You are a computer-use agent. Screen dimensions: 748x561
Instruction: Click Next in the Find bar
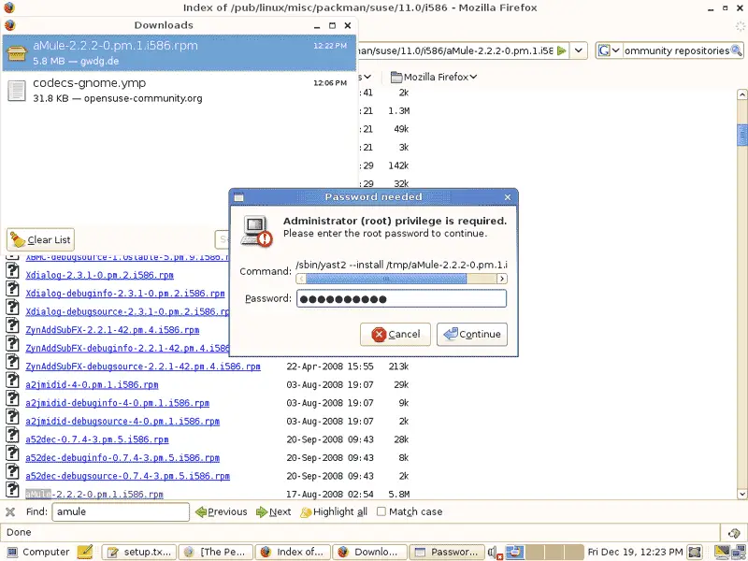(x=273, y=511)
